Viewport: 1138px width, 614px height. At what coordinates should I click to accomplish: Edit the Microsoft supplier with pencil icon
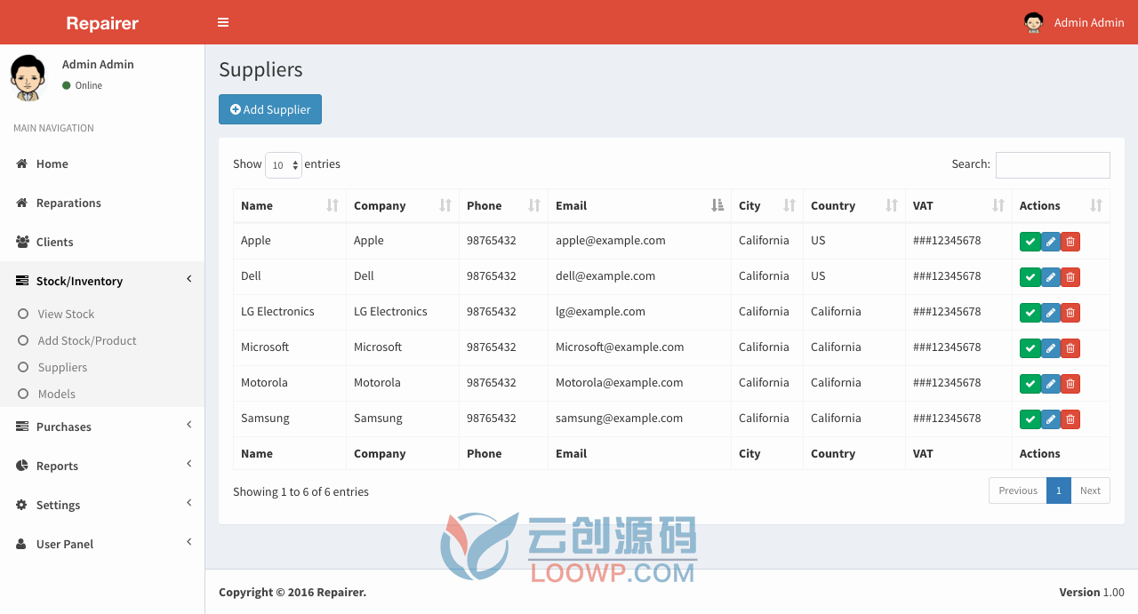click(1051, 348)
